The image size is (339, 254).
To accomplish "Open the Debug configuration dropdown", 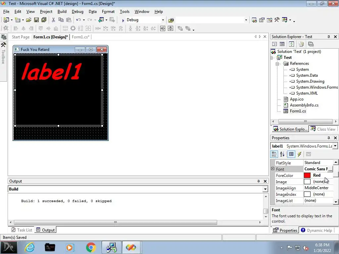I will (x=163, y=20).
